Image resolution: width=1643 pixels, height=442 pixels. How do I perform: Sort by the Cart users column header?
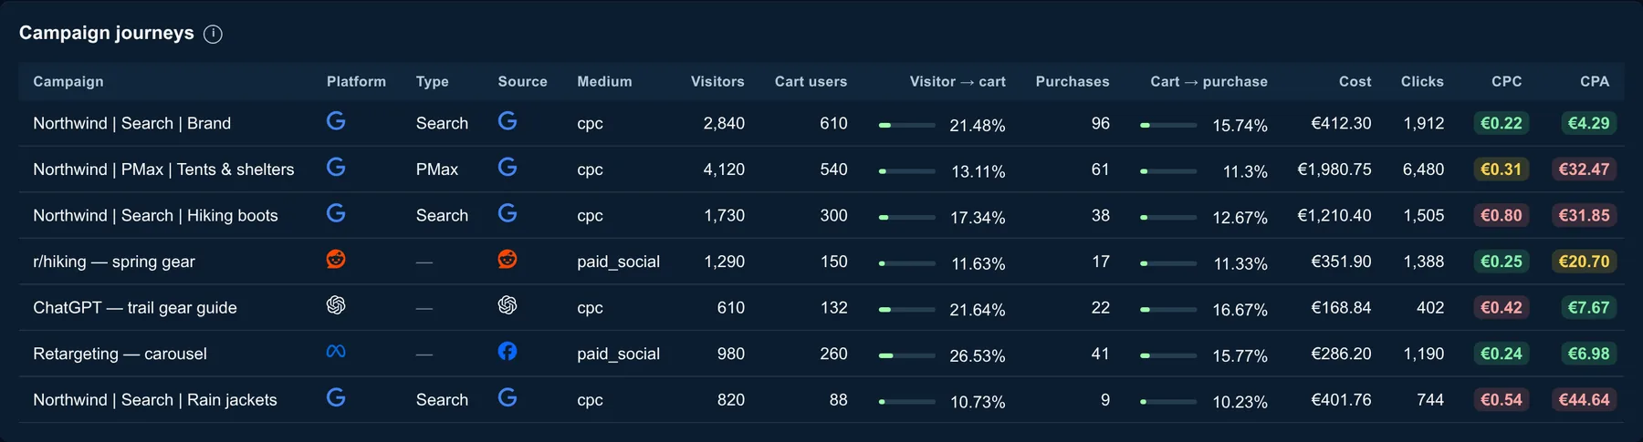811,82
